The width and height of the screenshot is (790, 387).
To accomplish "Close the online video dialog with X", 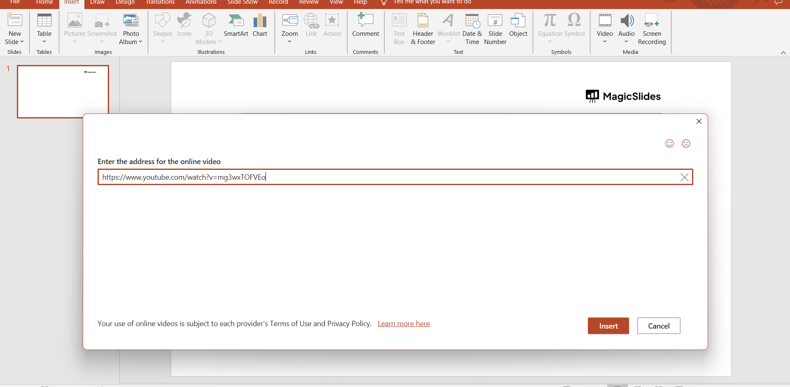I will pyautogui.click(x=699, y=121).
